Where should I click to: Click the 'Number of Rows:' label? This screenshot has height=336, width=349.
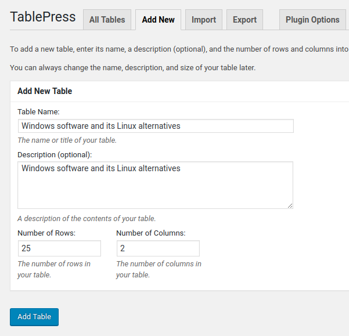46,233
